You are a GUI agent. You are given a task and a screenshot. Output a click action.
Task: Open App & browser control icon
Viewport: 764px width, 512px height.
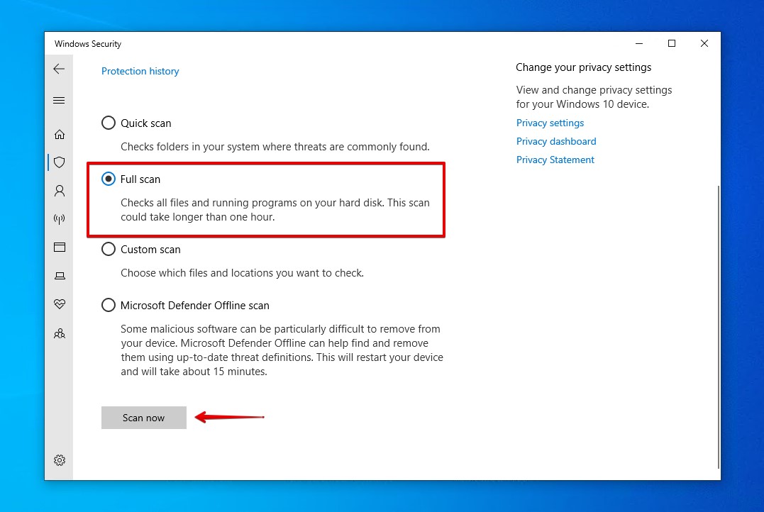click(x=59, y=247)
